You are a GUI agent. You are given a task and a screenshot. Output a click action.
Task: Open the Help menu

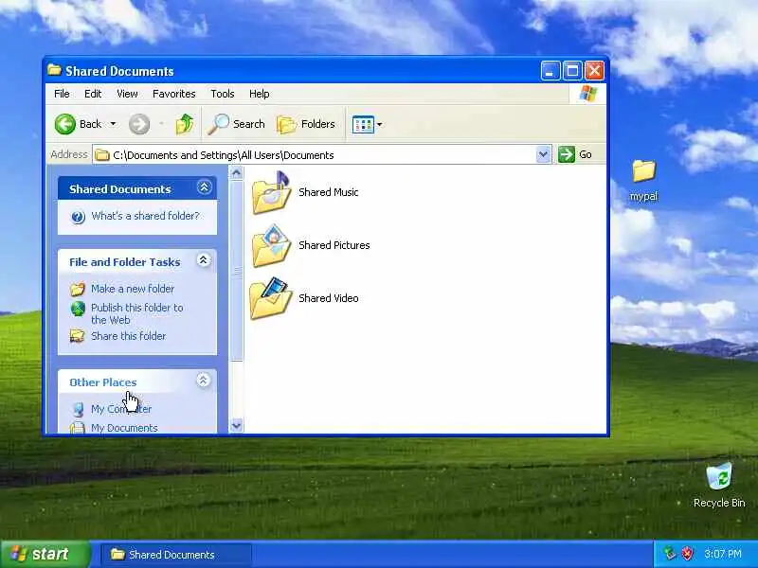click(x=259, y=94)
